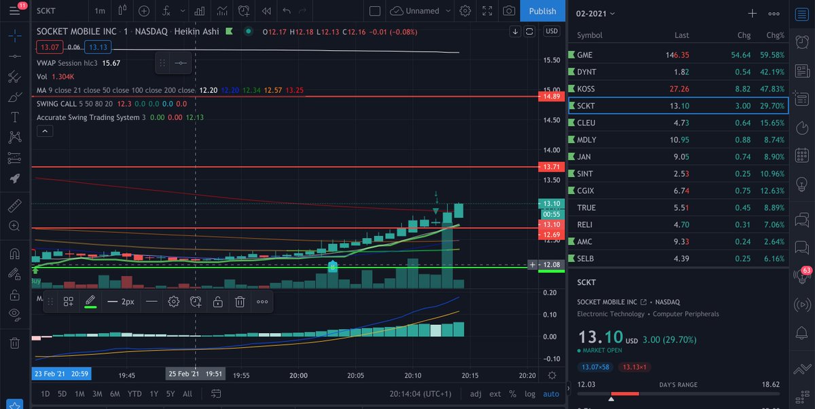Add symbol to watchlist with plus button
The image size is (815, 409).
pyautogui.click(x=753, y=14)
